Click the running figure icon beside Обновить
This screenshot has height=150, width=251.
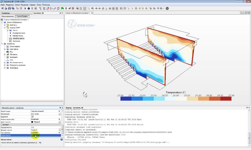(x=8, y=54)
